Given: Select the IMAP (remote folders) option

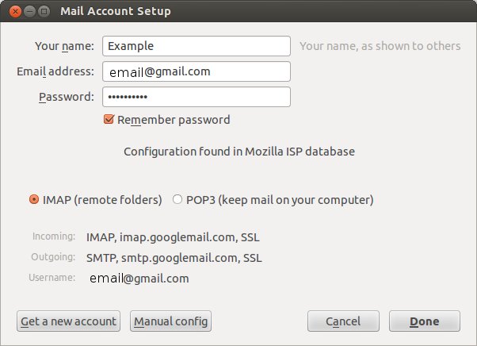Looking at the screenshot, I should [x=34, y=200].
